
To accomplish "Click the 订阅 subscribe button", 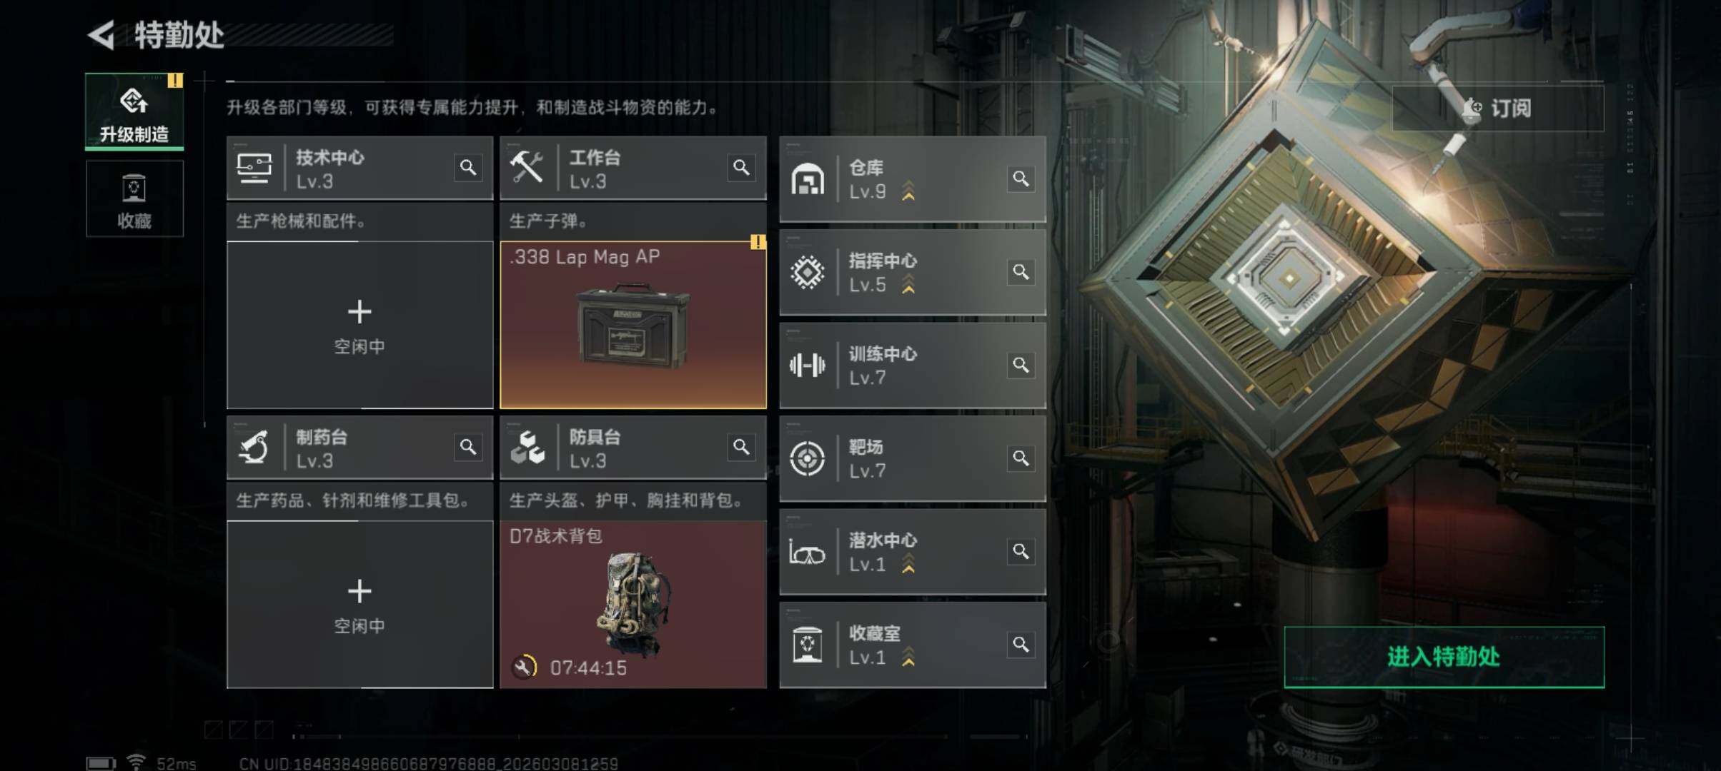I will [1498, 108].
